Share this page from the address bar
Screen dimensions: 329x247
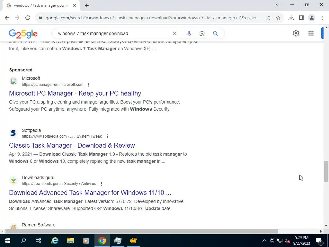[268, 18]
